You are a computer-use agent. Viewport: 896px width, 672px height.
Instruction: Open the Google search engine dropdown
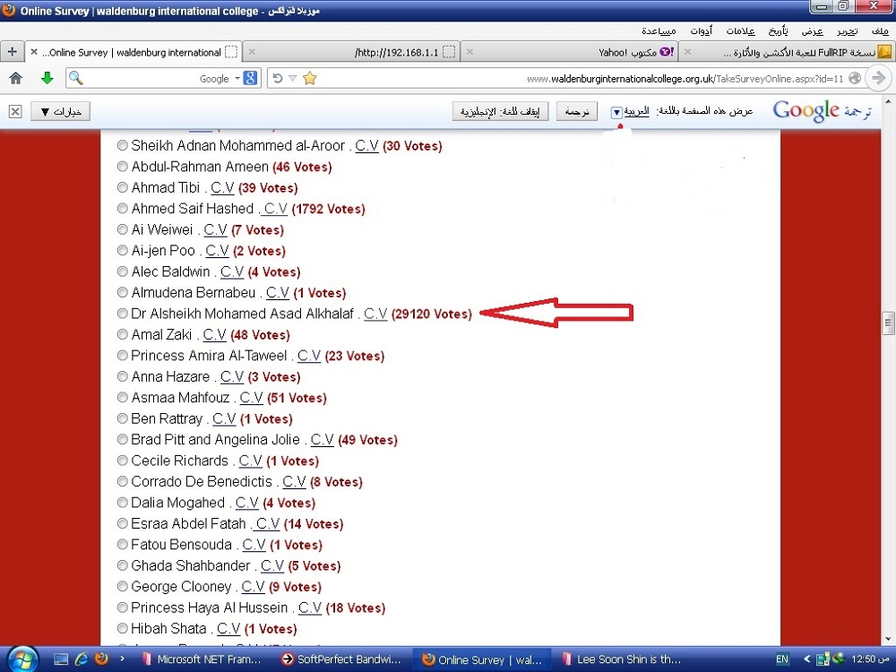coord(237,79)
